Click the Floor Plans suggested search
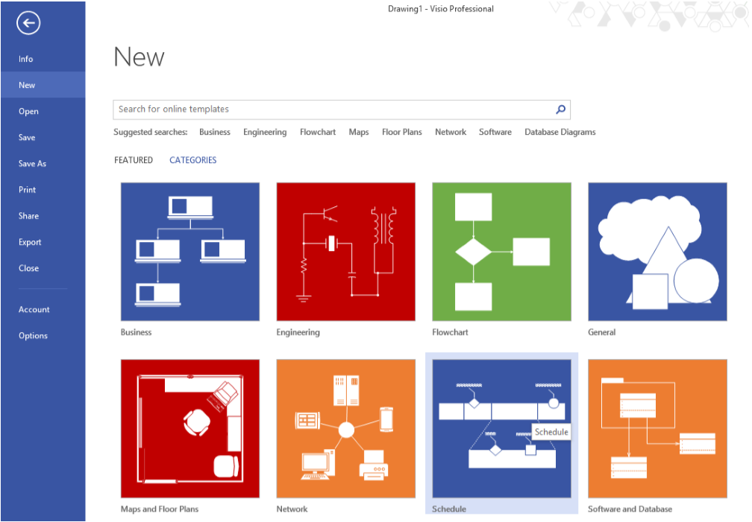 pos(401,132)
